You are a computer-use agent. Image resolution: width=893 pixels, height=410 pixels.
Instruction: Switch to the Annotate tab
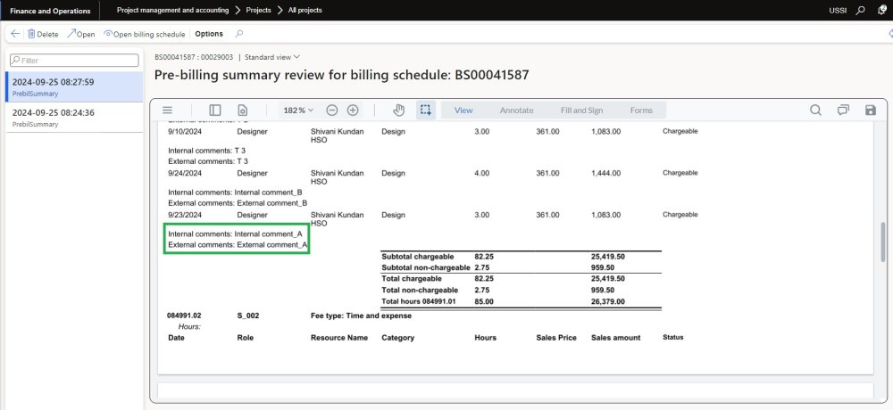(x=516, y=110)
